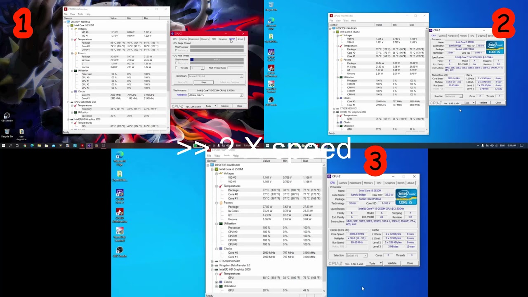Click multi thread This Processor progress bar
This screenshot has height=297, width=528.
point(217,60)
